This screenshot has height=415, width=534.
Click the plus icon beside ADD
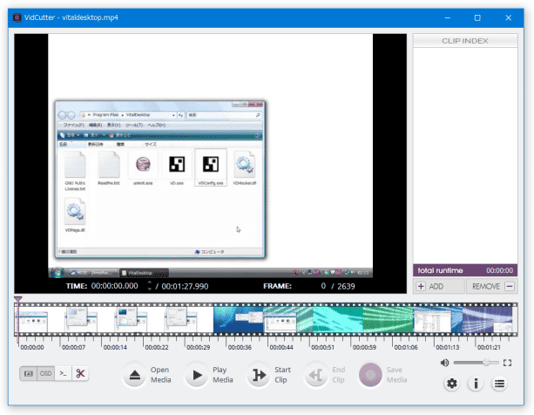[x=421, y=286]
